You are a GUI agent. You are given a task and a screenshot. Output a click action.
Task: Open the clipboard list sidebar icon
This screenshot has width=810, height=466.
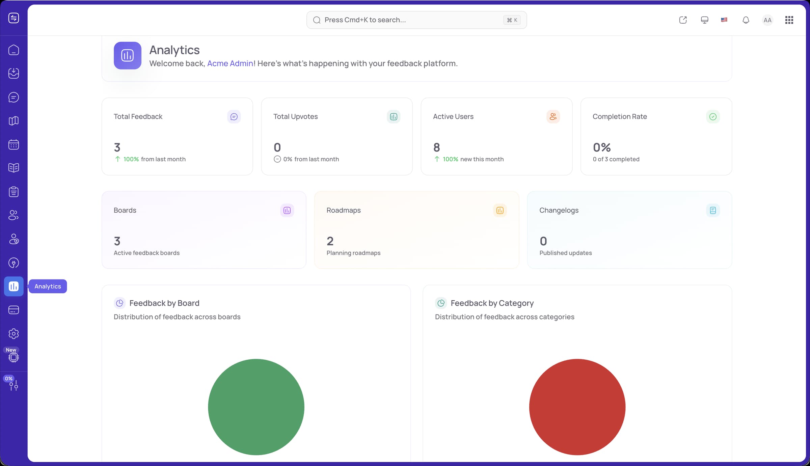coord(13,192)
